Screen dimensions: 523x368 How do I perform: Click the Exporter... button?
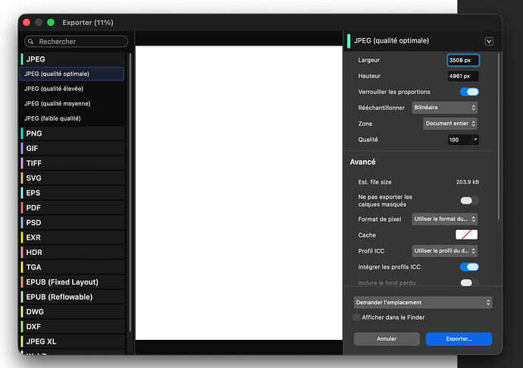click(459, 339)
